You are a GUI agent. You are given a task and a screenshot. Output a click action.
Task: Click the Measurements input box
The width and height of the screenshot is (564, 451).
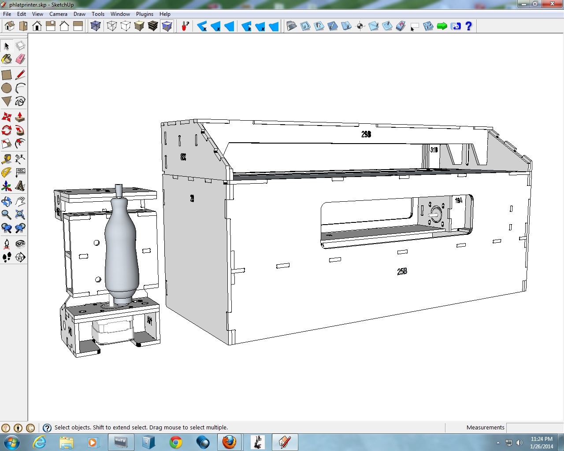(x=534, y=428)
